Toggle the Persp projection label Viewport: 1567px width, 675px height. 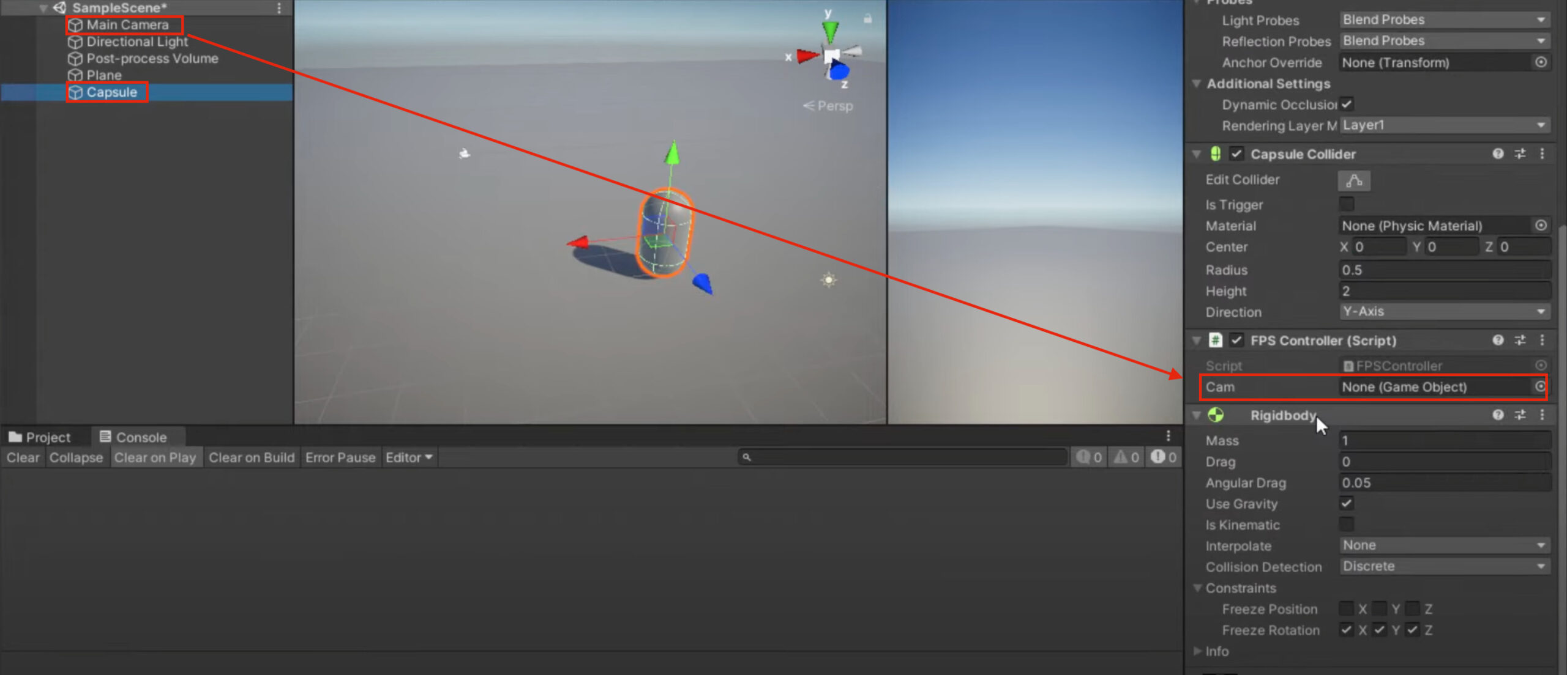coord(828,106)
